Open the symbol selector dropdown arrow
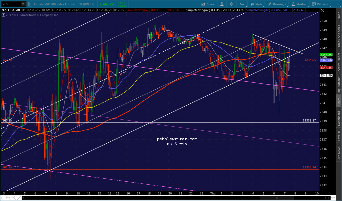 23,4
